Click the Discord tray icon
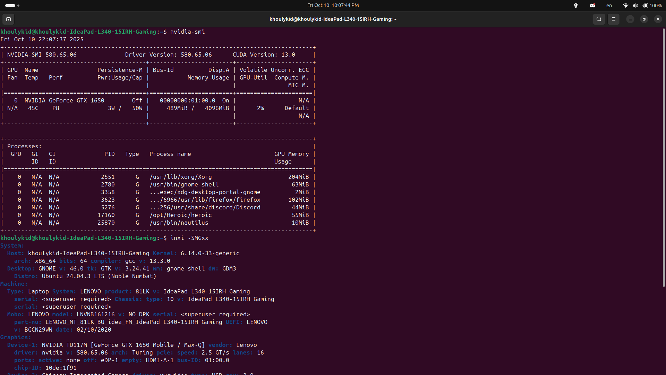The width and height of the screenshot is (666, 375). click(592, 5)
